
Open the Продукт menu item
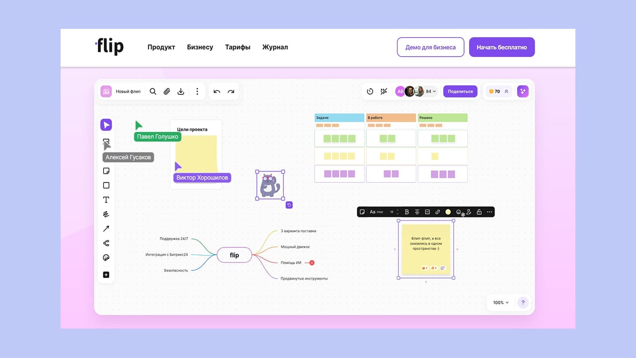[x=161, y=47]
